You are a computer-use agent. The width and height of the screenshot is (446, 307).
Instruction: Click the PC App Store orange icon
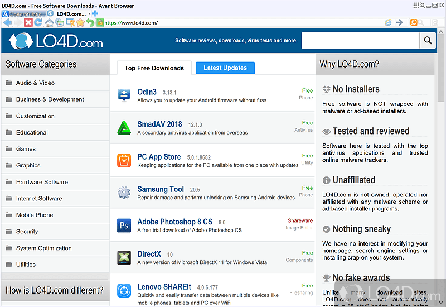(x=124, y=160)
